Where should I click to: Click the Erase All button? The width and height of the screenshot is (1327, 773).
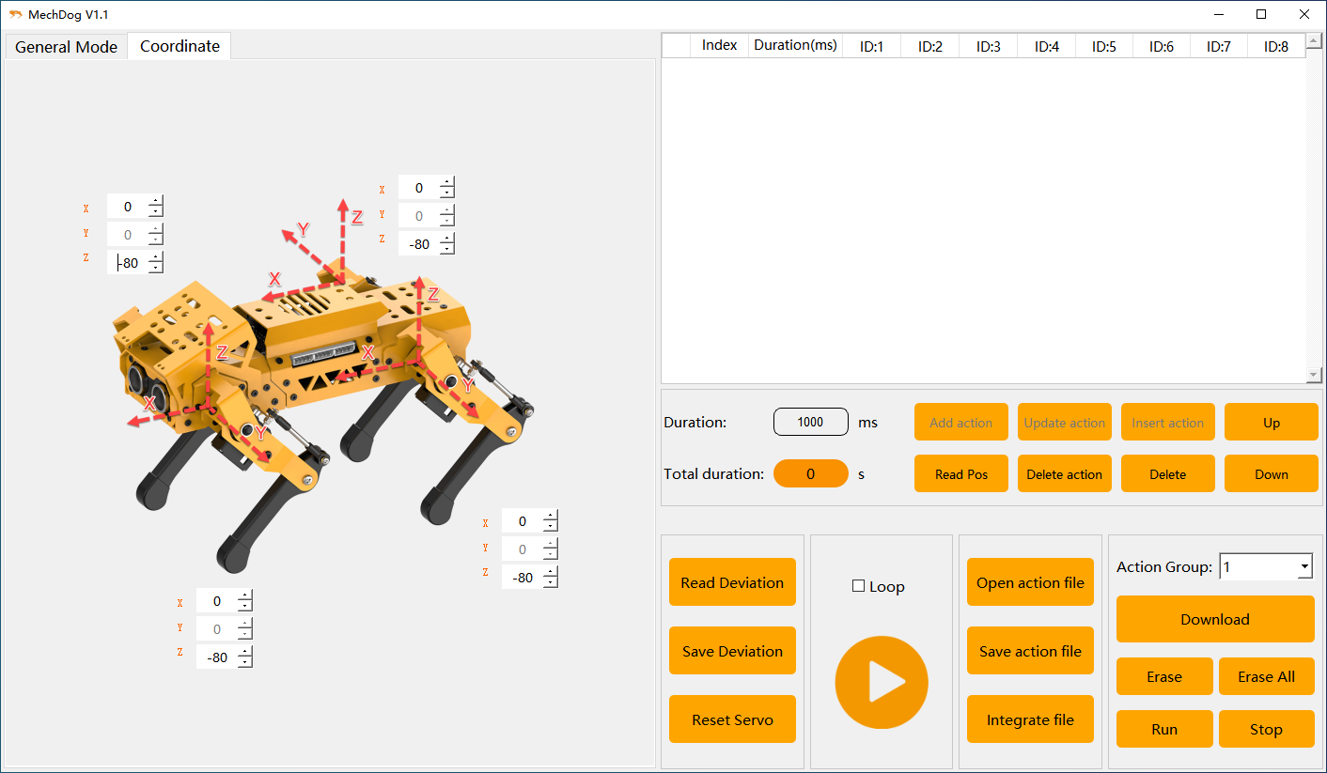point(1266,676)
